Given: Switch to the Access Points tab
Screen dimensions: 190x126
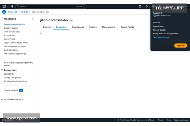Looking at the screenshot, I should point(127,27).
